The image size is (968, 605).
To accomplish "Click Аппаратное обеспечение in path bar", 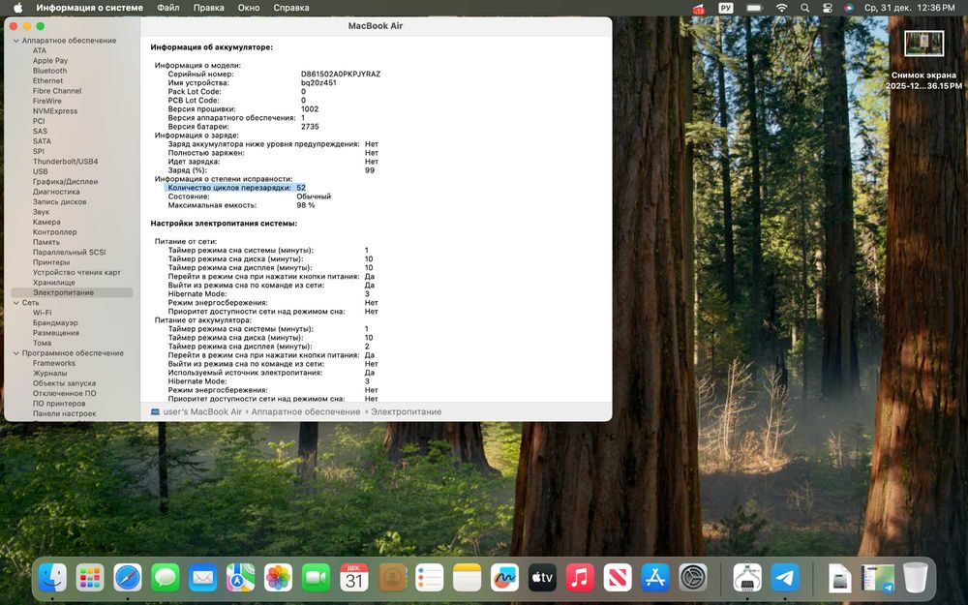I will point(306,411).
